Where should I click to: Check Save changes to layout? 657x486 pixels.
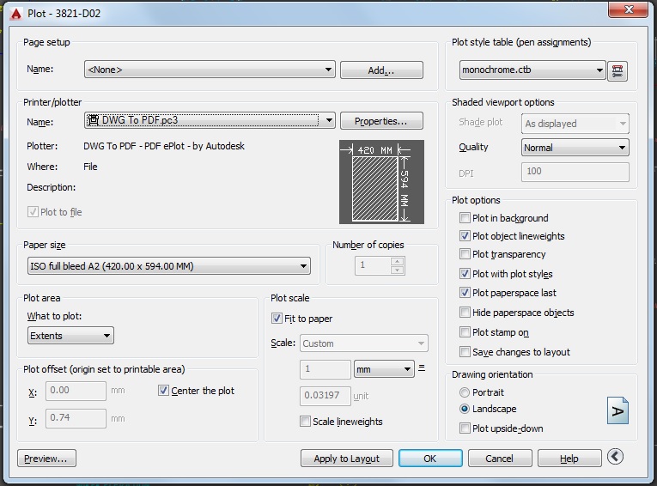[x=465, y=351]
